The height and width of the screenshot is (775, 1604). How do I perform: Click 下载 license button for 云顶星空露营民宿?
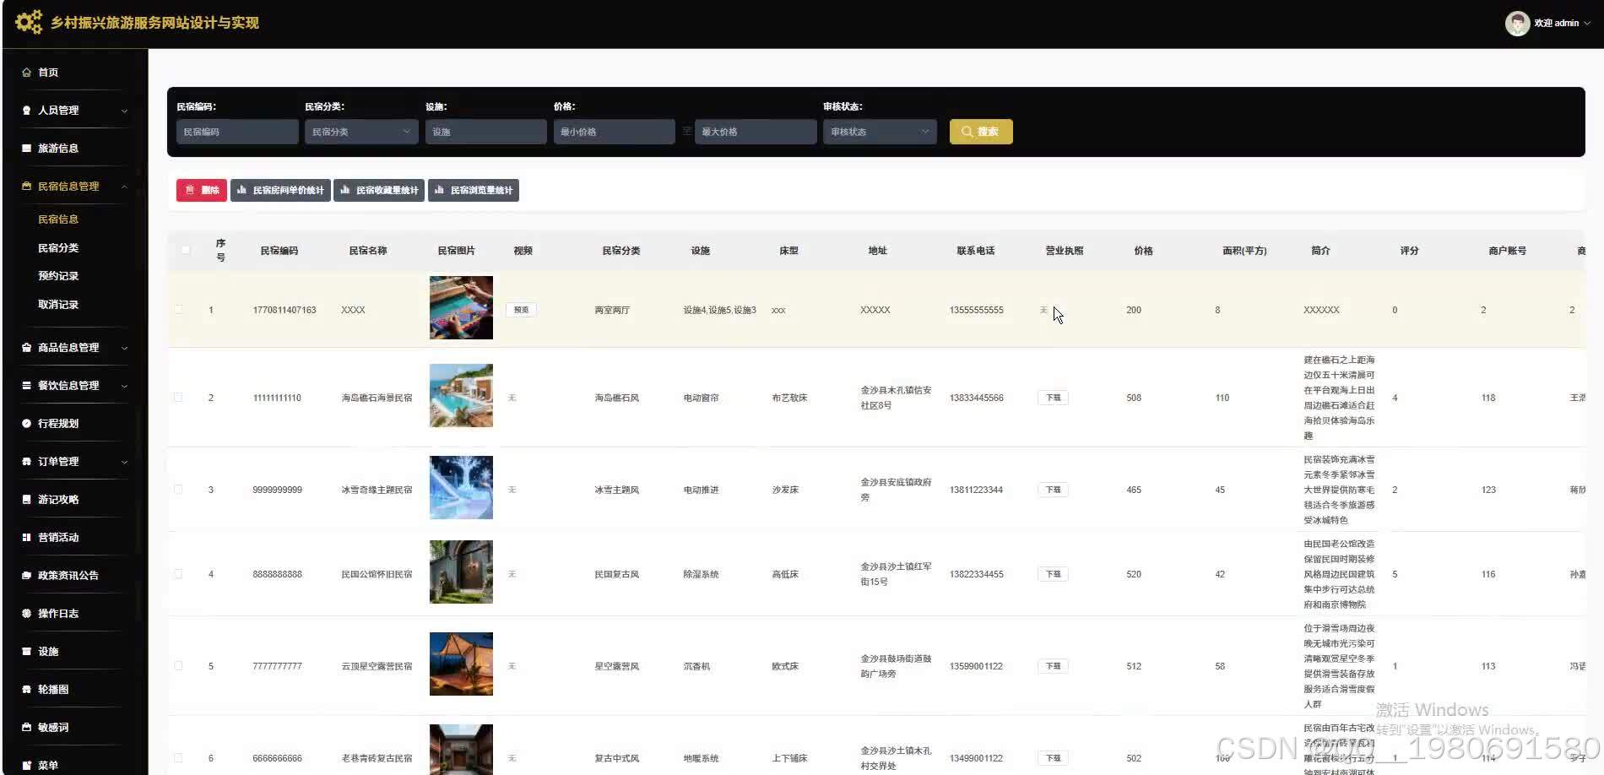[x=1053, y=666]
